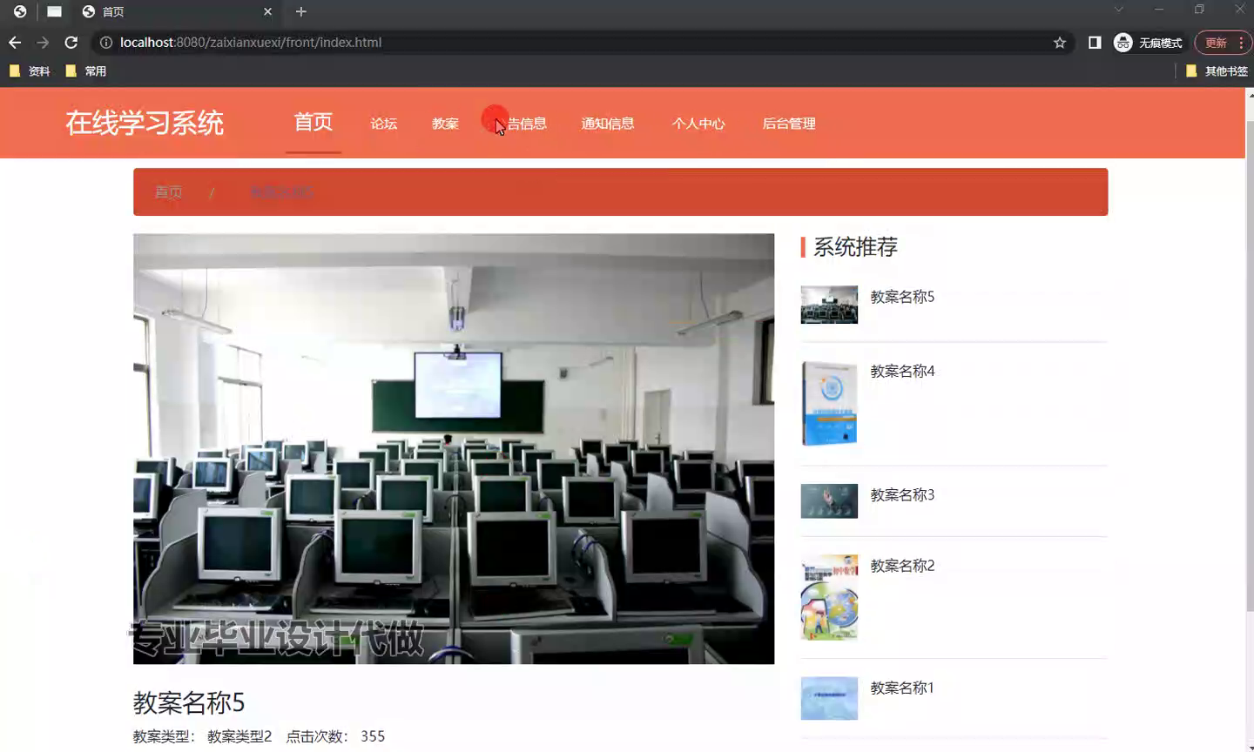
Task: Open a new tab with the plus button
Action: (301, 11)
